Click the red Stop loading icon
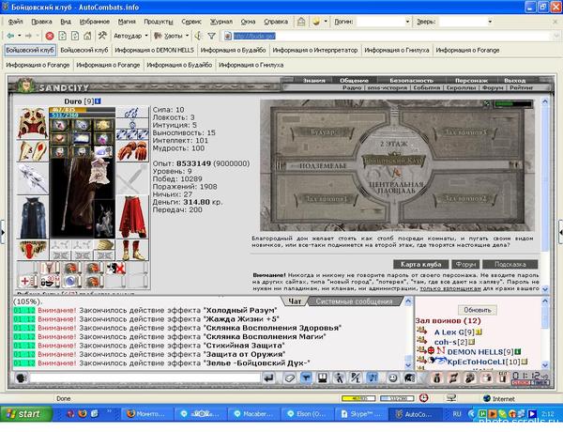Image resolution: width=563 pixels, height=432 pixels. click(x=50, y=36)
